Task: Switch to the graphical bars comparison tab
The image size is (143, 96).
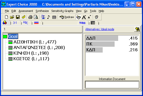Action: 37,23
